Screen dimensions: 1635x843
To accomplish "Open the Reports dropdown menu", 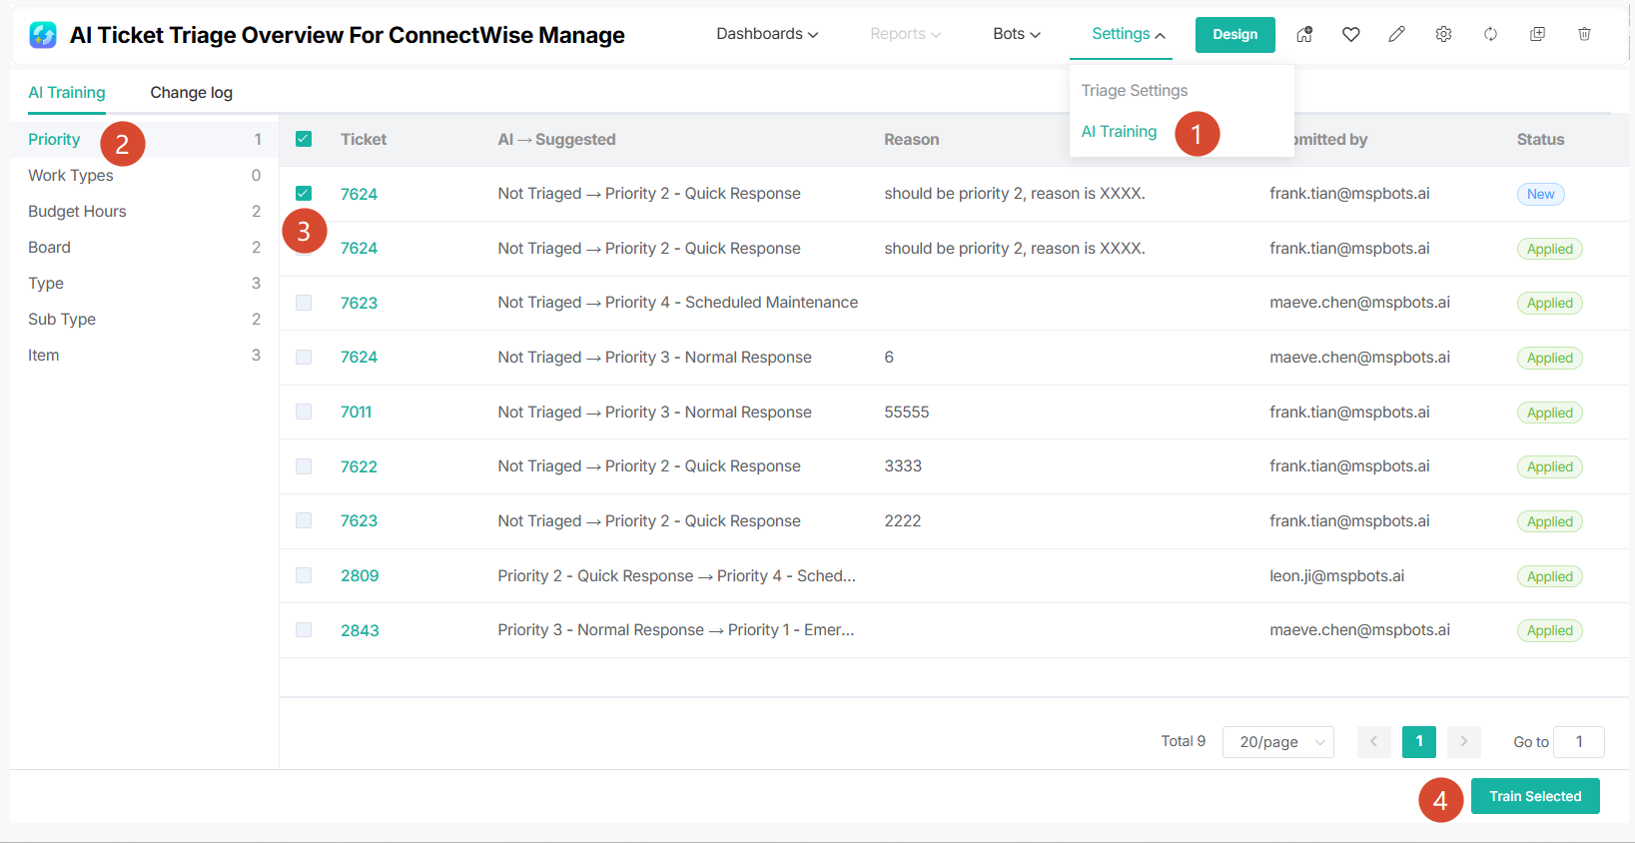I will (905, 34).
